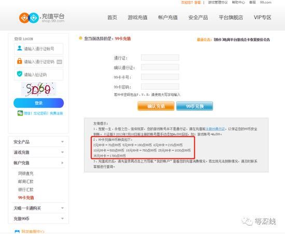
Task: Open the VIP专区 navigation item
Action: coord(262,18)
